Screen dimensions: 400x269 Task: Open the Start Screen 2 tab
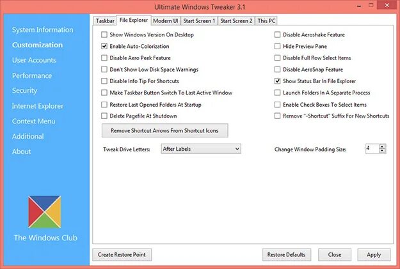pos(236,21)
